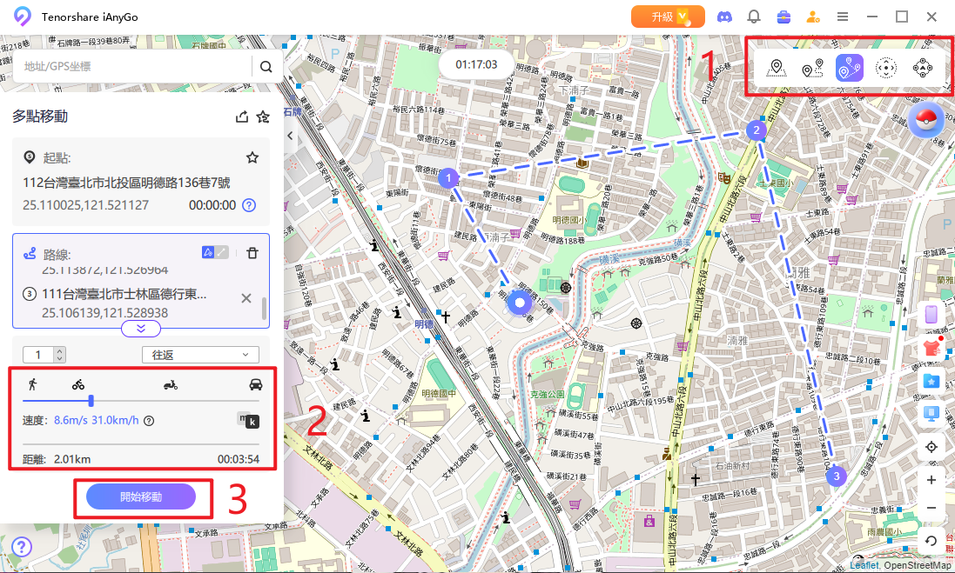Click waypoint marker 1 on map

click(x=448, y=177)
